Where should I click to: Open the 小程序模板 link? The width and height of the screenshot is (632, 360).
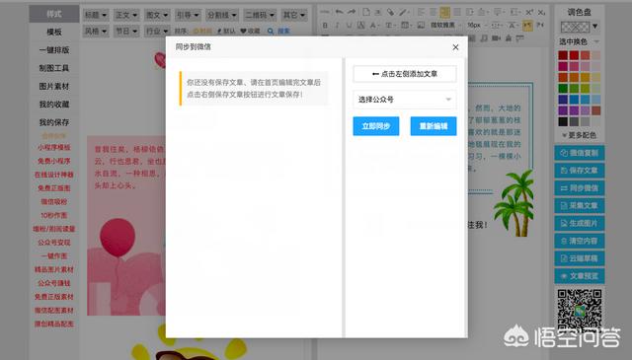(x=54, y=147)
